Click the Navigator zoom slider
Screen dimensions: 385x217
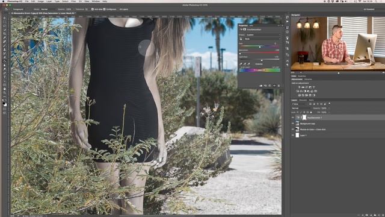click(339, 73)
